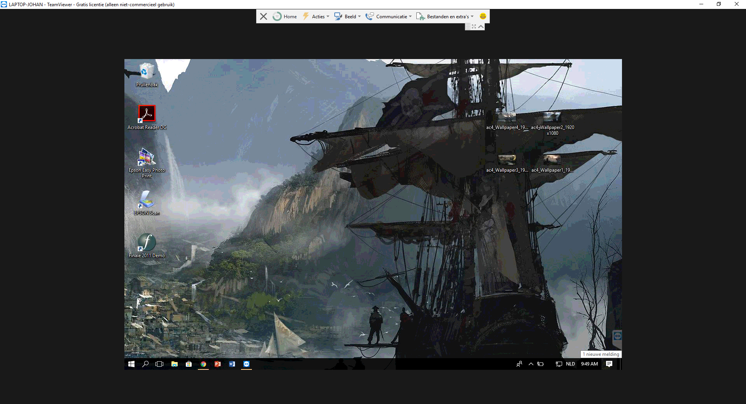Open Google Chrome from remote taskbar
Viewport: 746px width, 404px height.
(x=203, y=364)
